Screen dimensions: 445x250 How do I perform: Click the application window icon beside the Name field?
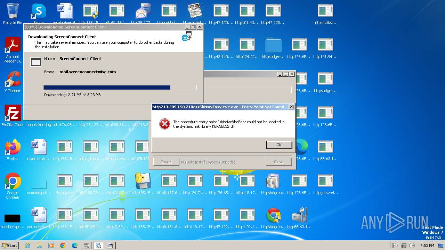[36, 62]
